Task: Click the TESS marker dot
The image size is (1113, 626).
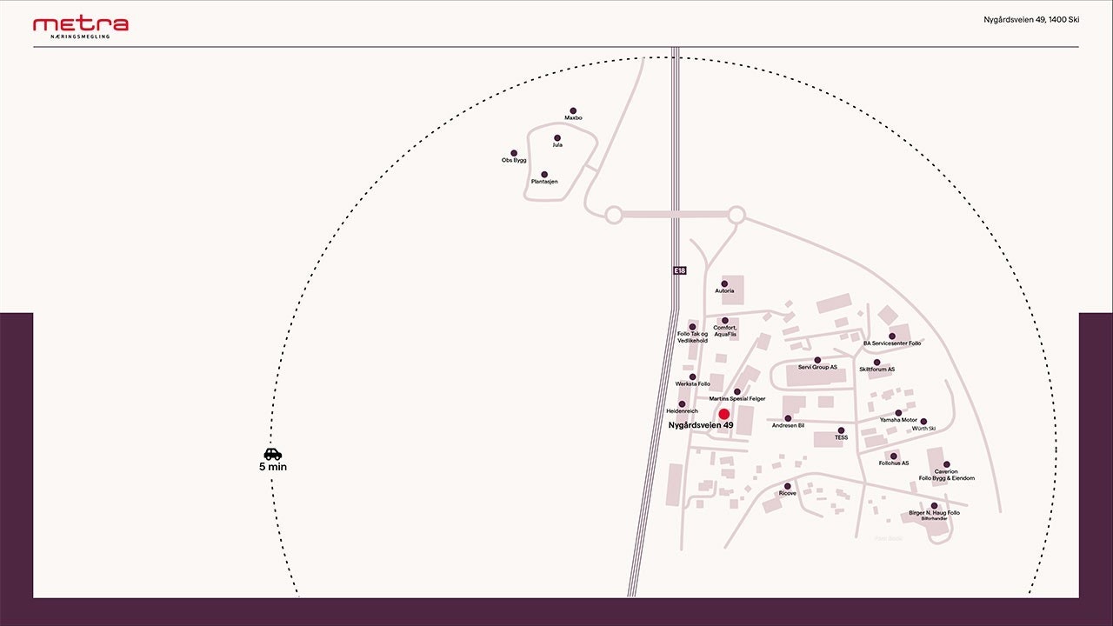Action: click(841, 430)
